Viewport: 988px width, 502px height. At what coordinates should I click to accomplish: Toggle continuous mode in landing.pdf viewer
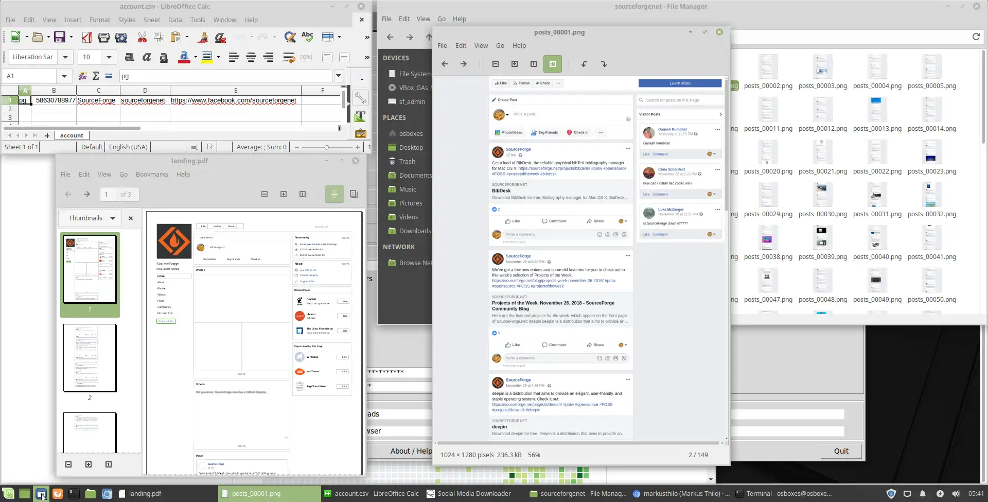pyautogui.click(x=334, y=194)
